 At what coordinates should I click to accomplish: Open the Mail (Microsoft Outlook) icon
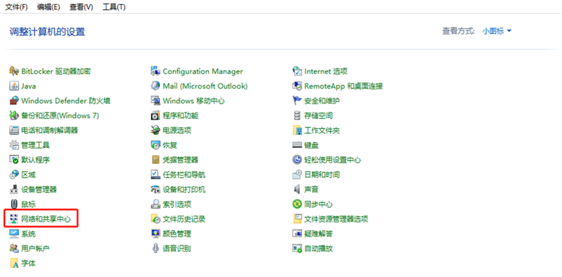click(155, 86)
